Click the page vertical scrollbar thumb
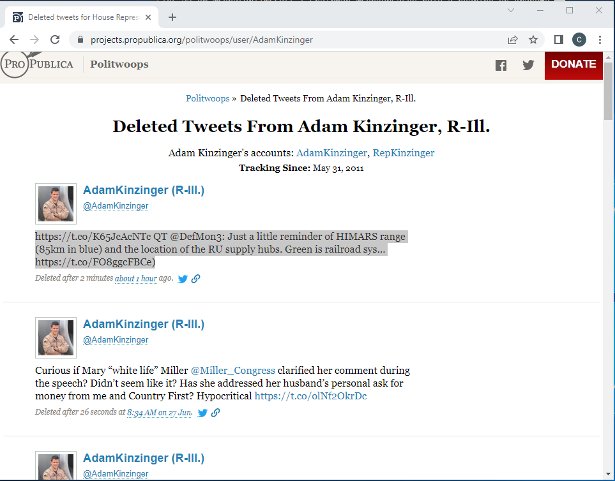615x481 pixels. 608,91
